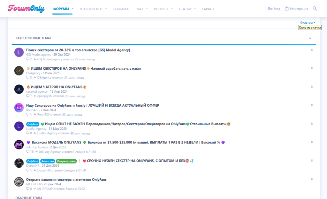Click pin icon on GS| Model Agency thread
327x199 pixels.
[x=312, y=50]
